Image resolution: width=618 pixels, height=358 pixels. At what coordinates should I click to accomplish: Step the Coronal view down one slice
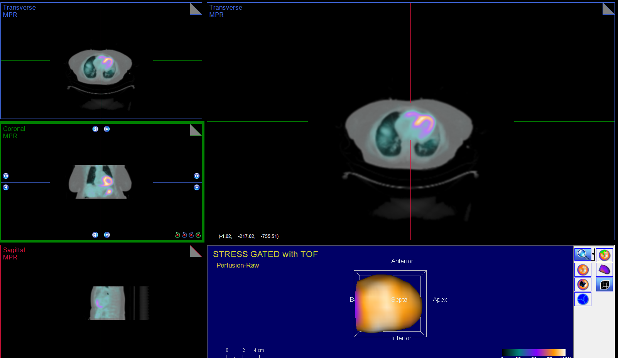click(x=107, y=235)
